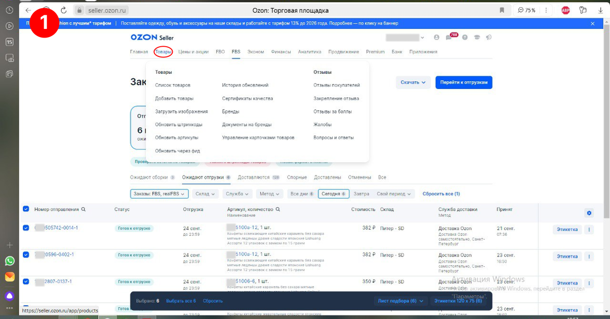Uncheck order 0596-0402-1 checkbox

click(x=26, y=254)
